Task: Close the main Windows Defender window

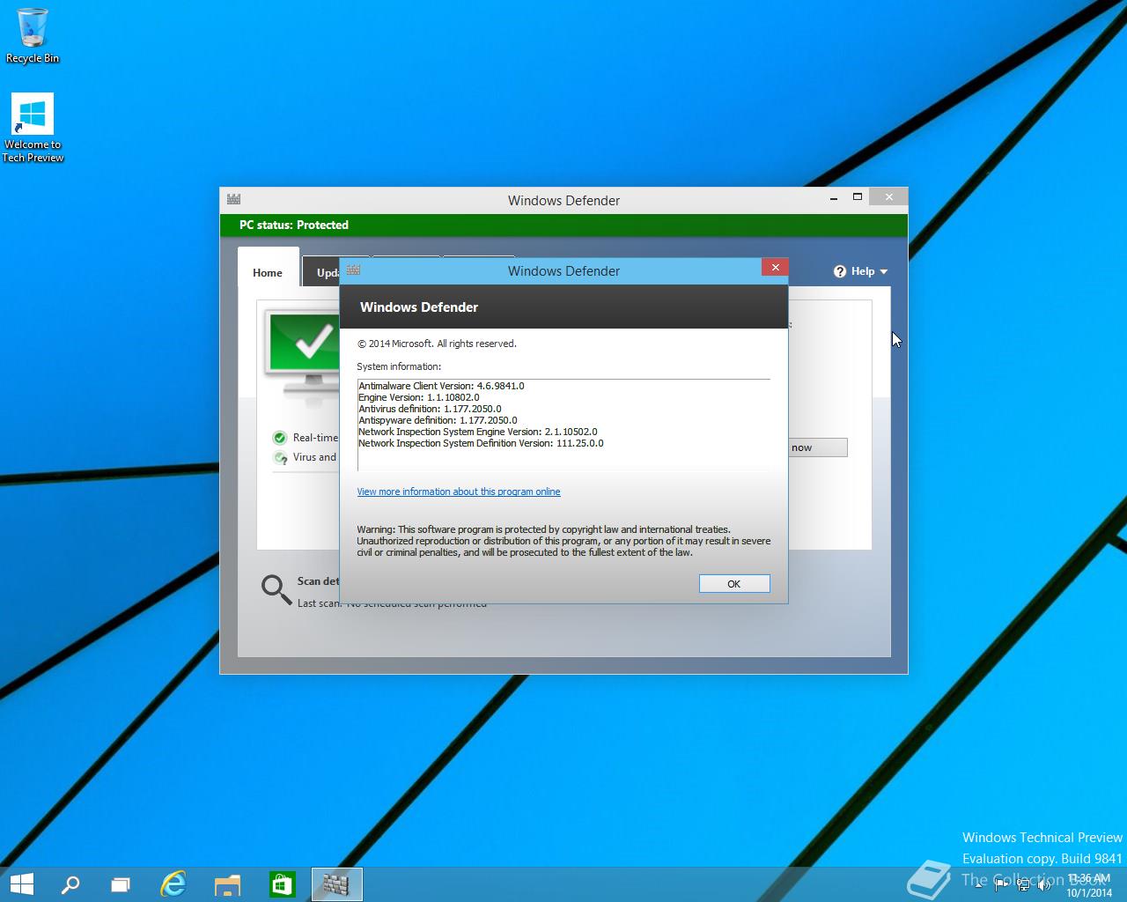Action: 888,197
